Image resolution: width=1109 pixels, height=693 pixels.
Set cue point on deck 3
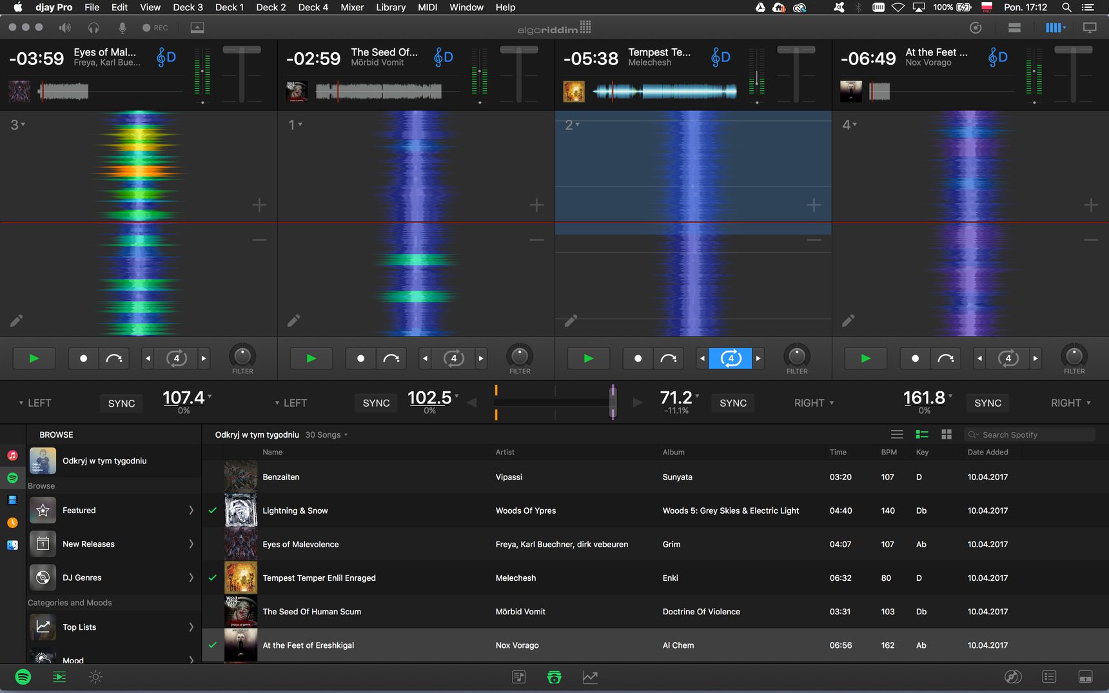tap(83, 358)
